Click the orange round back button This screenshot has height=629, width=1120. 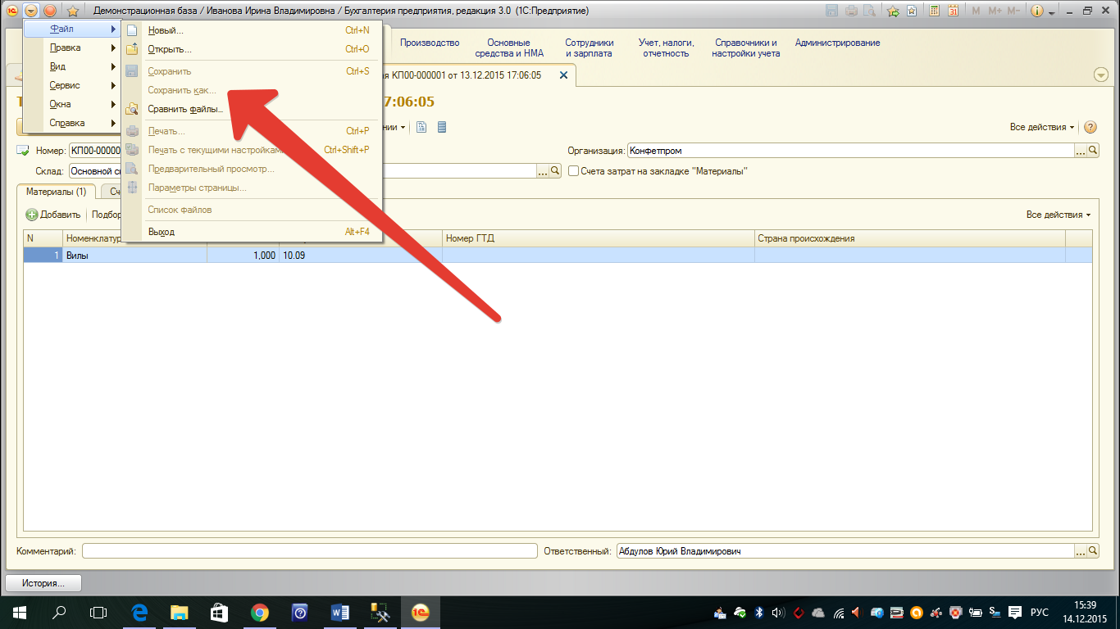coord(50,11)
